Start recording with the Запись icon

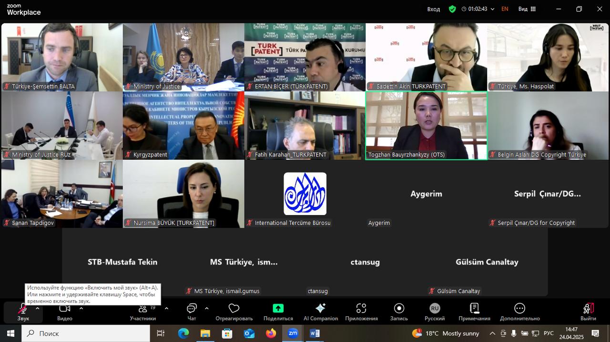(x=399, y=308)
